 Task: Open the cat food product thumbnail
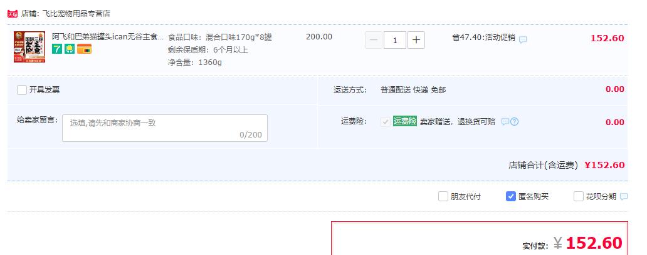tap(29, 47)
